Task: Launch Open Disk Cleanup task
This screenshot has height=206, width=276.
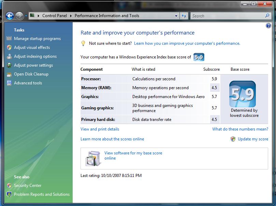Action: 31,74
